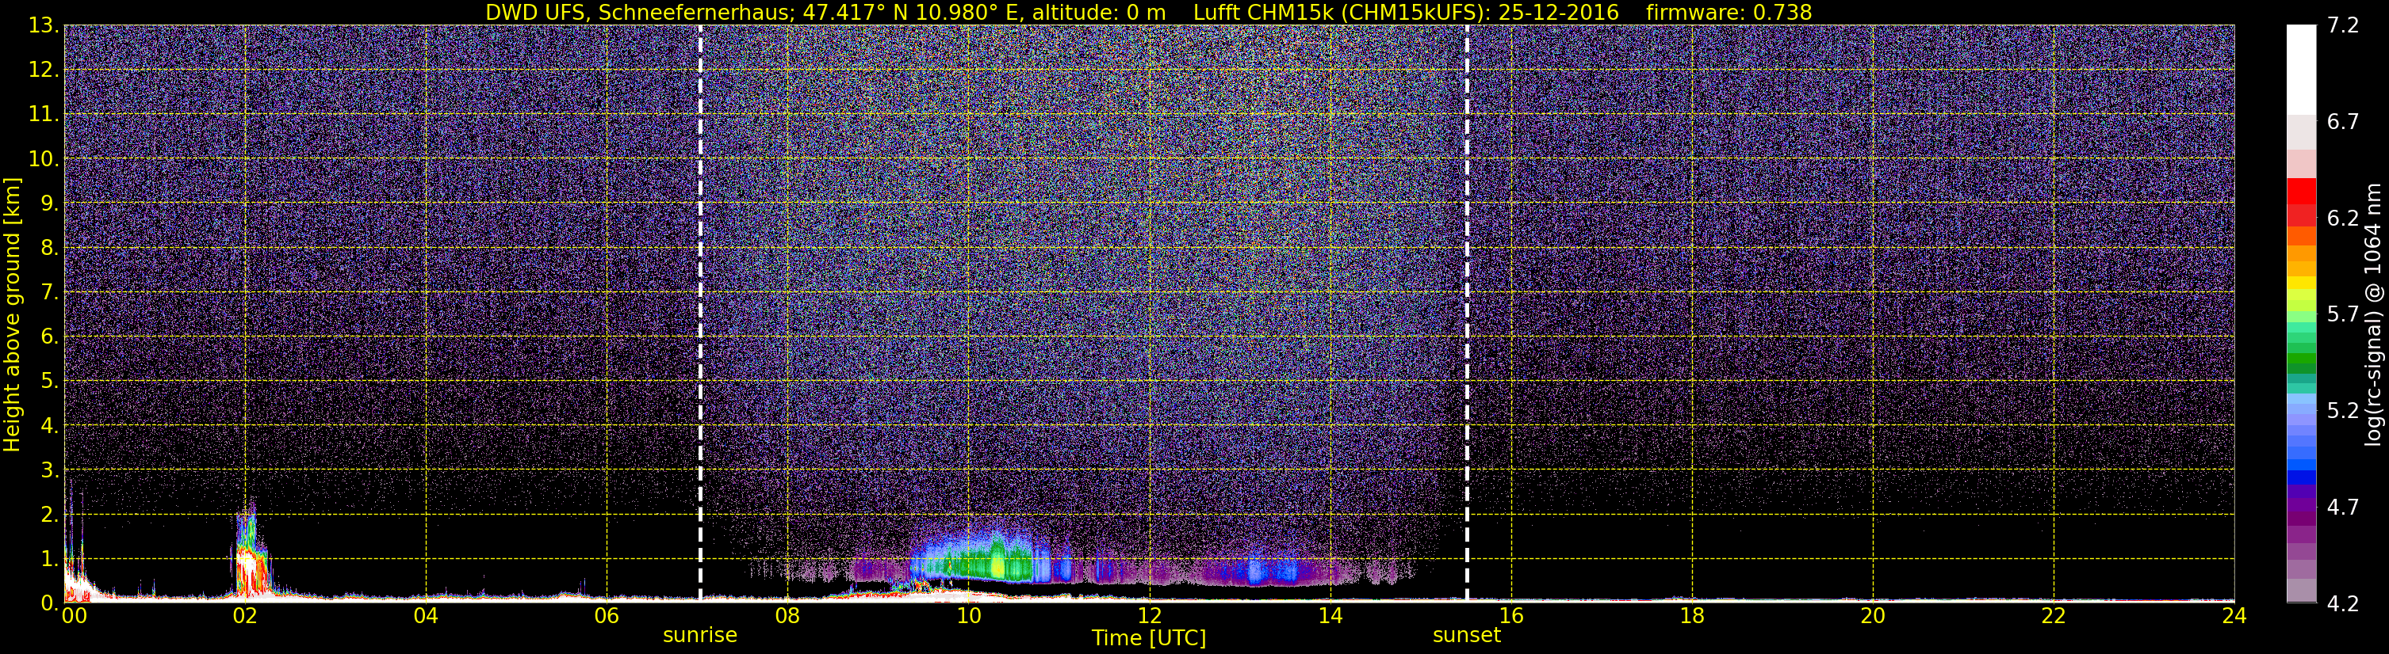Click the '13.' height axis tick label
Viewport: 2389px width, 654px height.
tap(44, 26)
